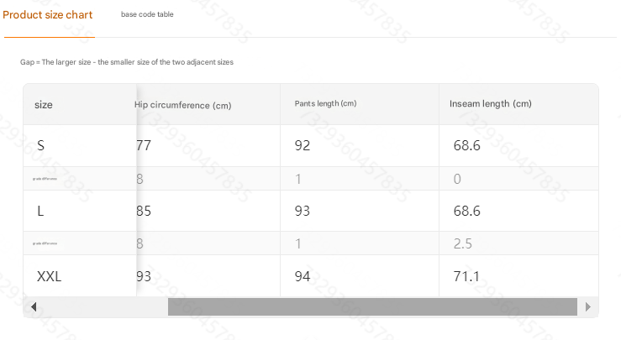This screenshot has width=621, height=340.
Task: Select the Inseam length (cm) header
Action: pyautogui.click(x=490, y=104)
